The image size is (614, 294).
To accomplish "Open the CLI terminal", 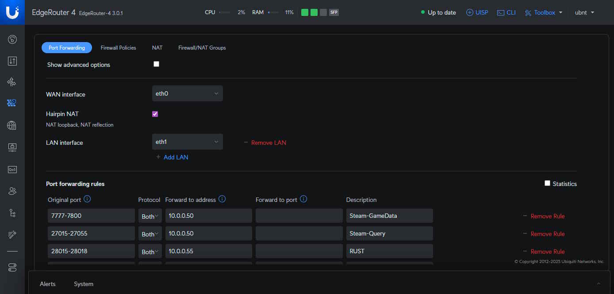I will 507,12.
